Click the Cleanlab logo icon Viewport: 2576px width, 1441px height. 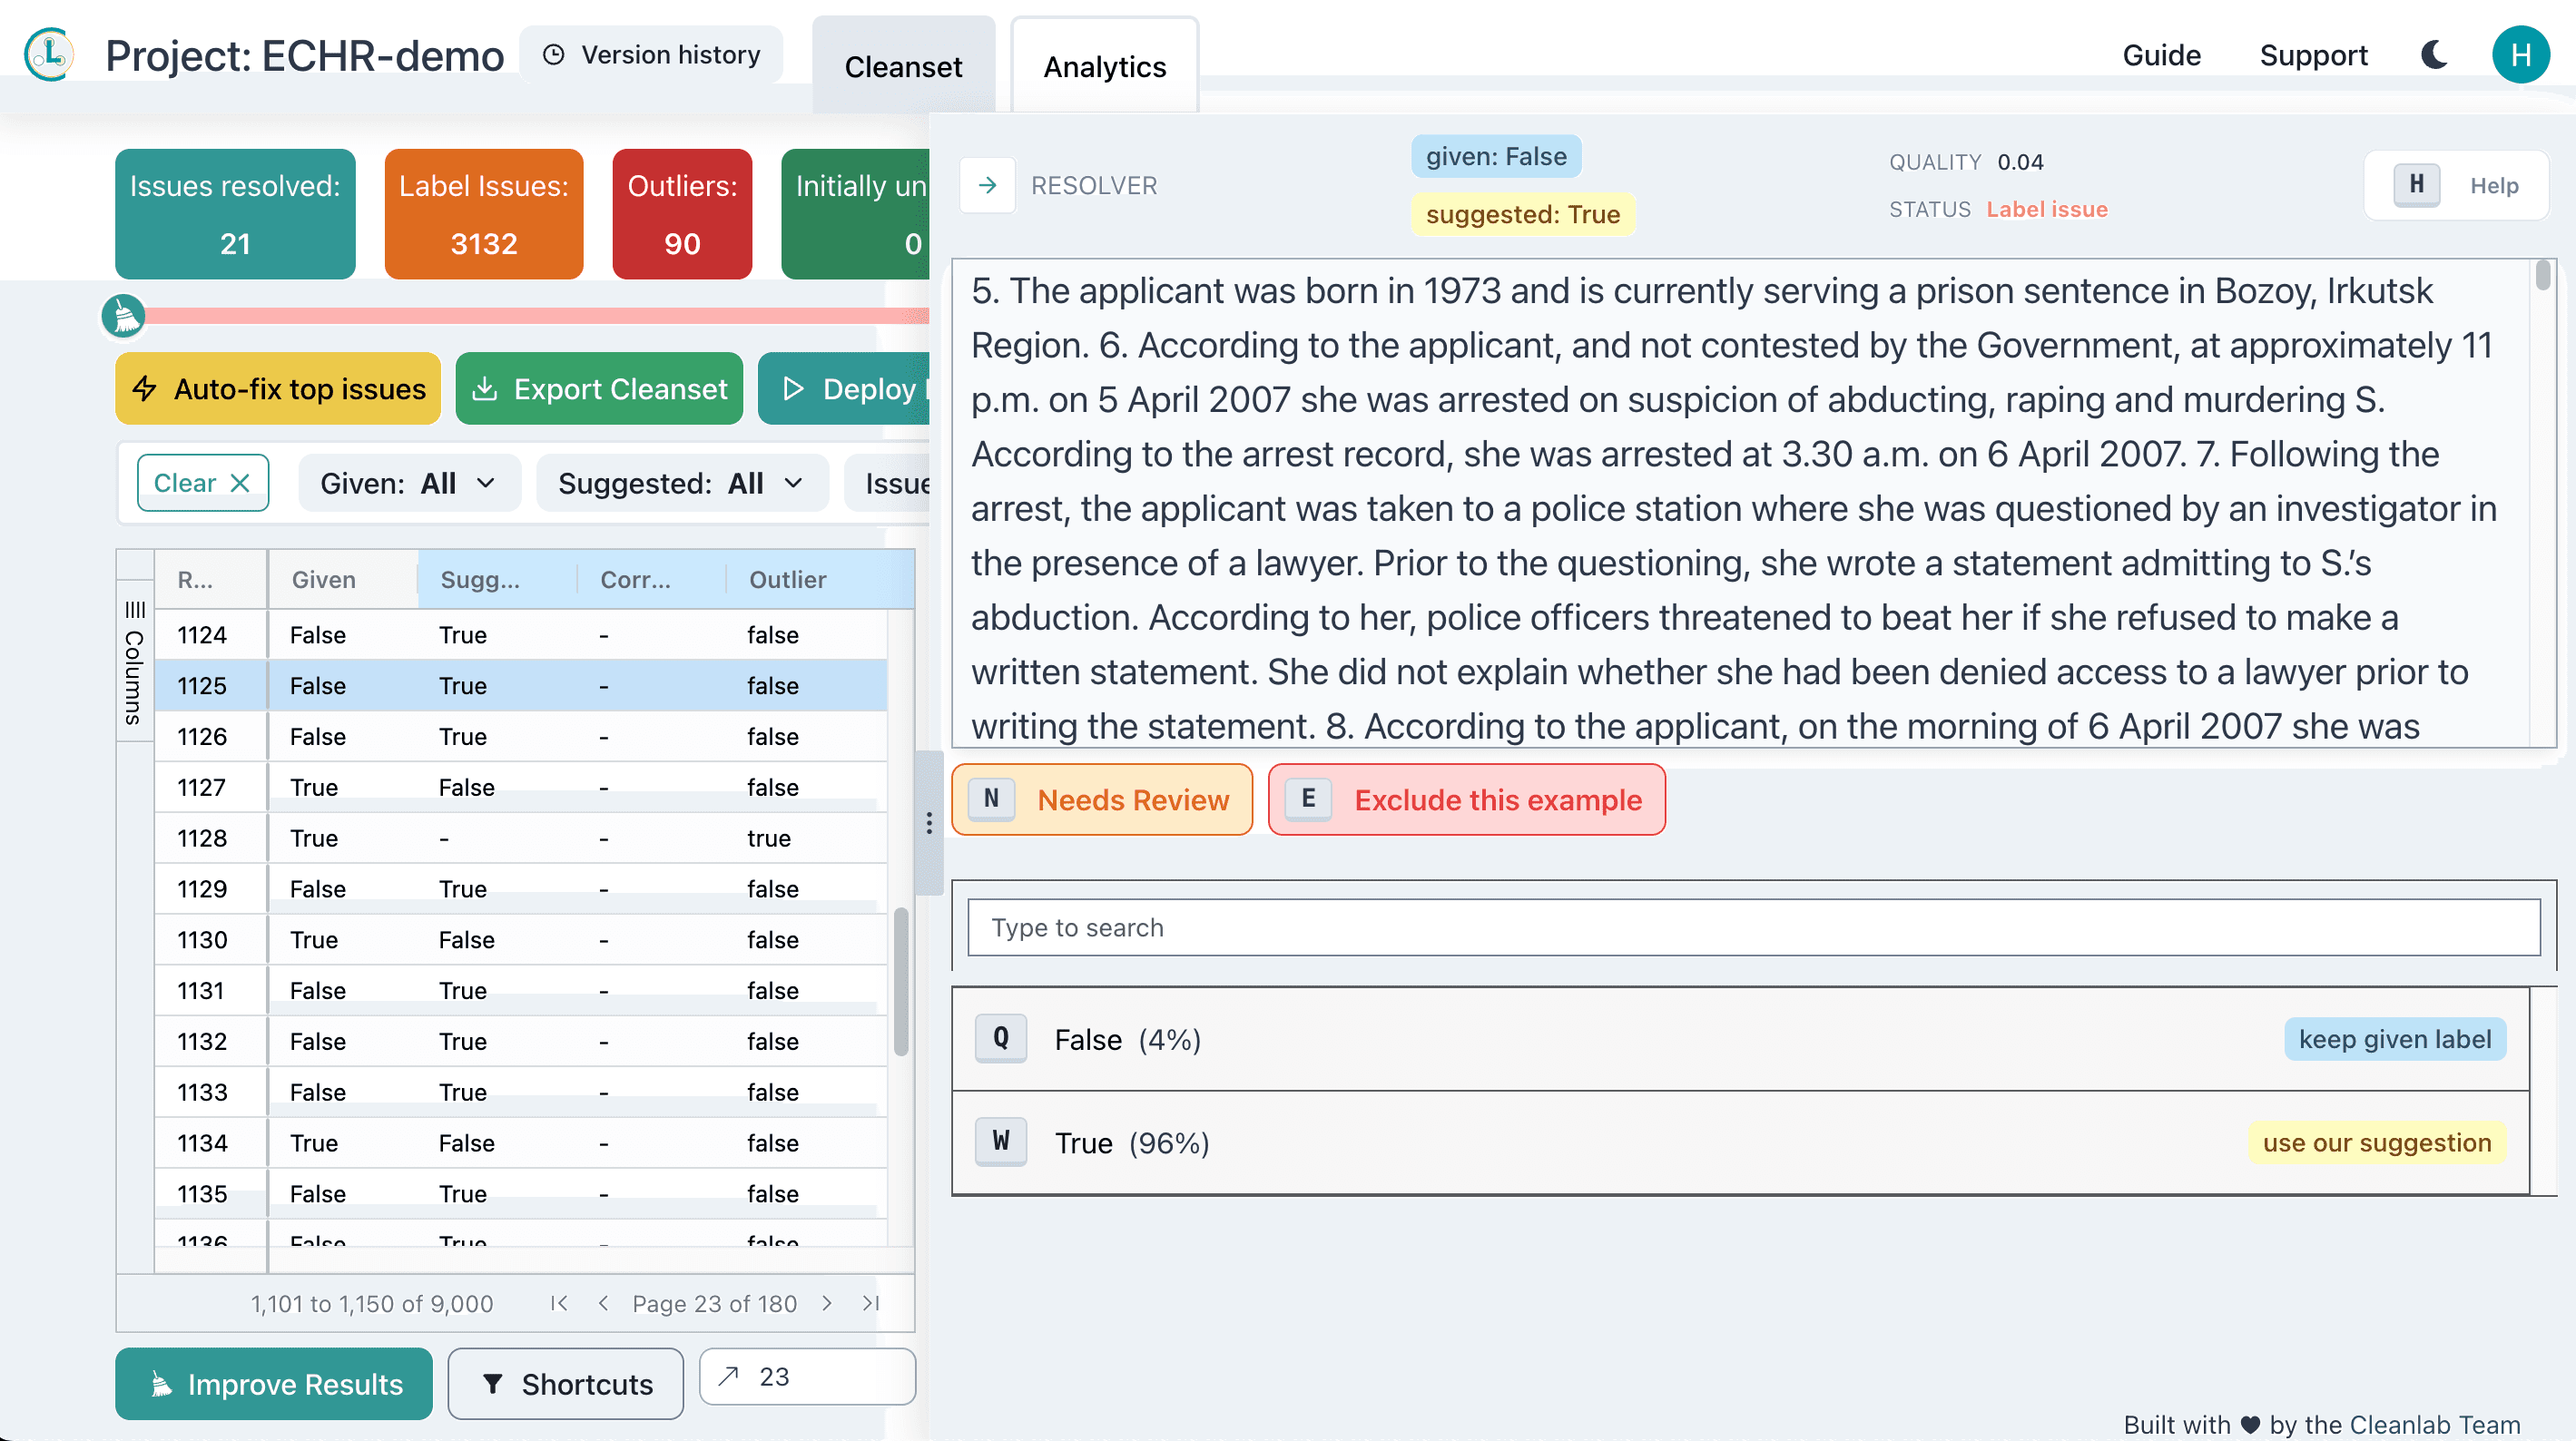click(49, 54)
